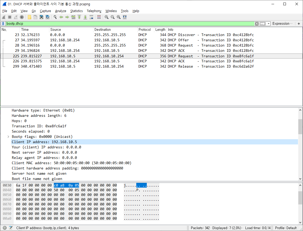This screenshot has height=231, width=303.
Task: Jump to the last packet icon
Action: 85,17
